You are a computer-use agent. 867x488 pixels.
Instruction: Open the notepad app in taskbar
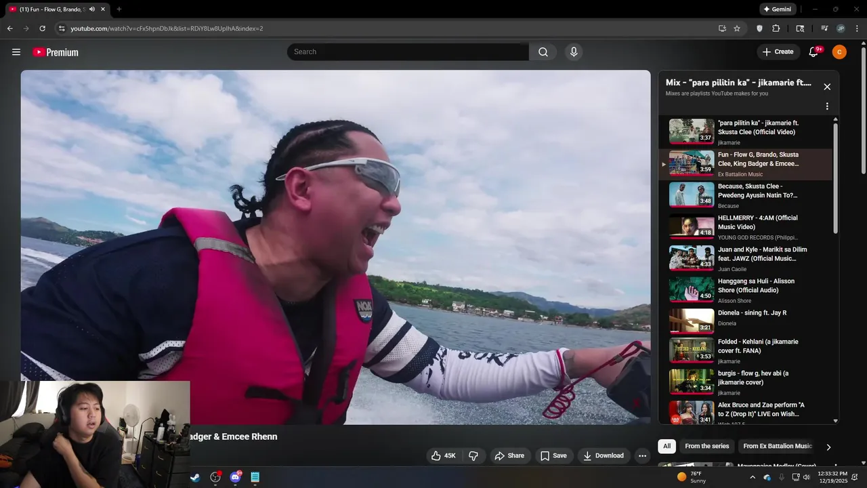[x=255, y=477]
